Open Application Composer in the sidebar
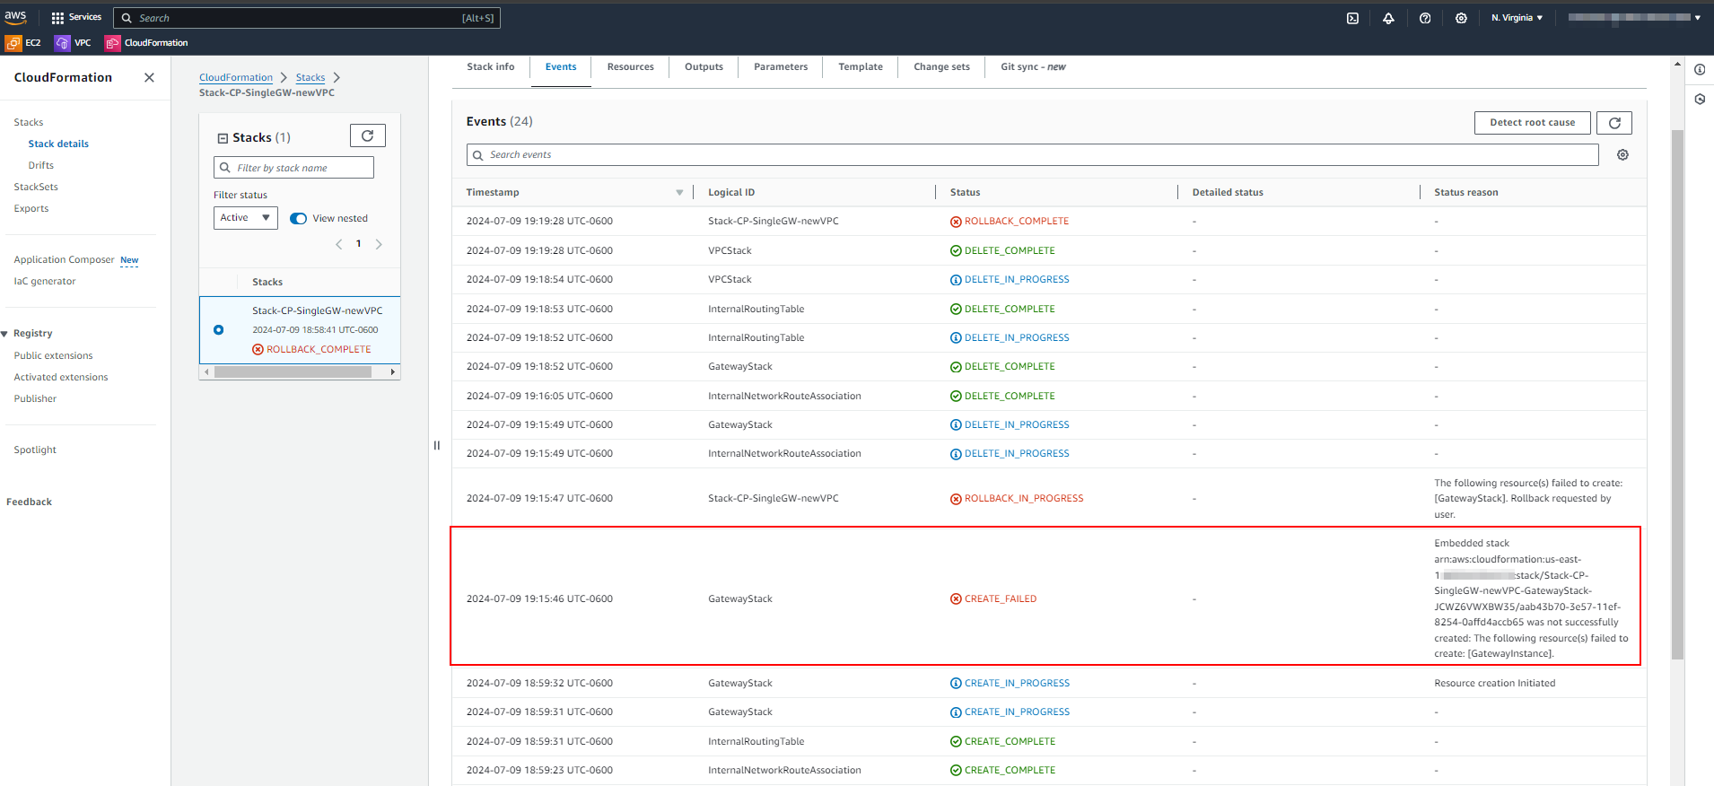This screenshot has width=1714, height=786. pyautogui.click(x=65, y=260)
